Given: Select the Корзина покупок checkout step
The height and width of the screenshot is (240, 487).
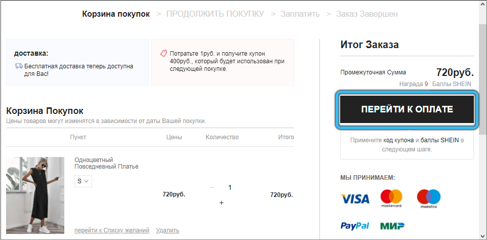Looking at the screenshot, I should (116, 14).
